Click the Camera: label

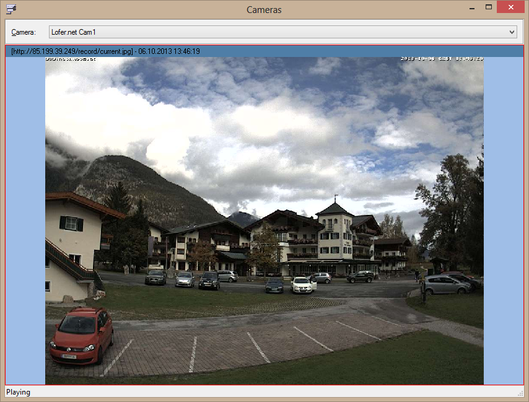[24, 32]
